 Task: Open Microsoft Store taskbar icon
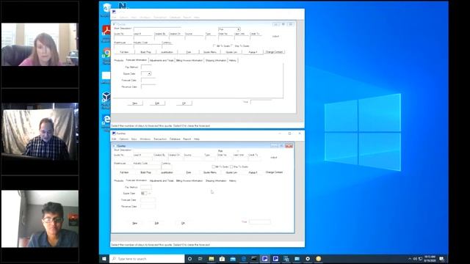(x=222, y=259)
